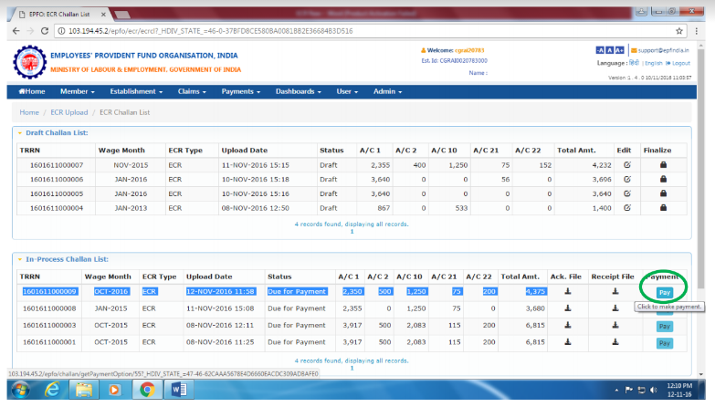Image resolution: width=715 pixels, height=407 pixels.
Task: Go to Home in navigation bar
Action: tap(30, 91)
